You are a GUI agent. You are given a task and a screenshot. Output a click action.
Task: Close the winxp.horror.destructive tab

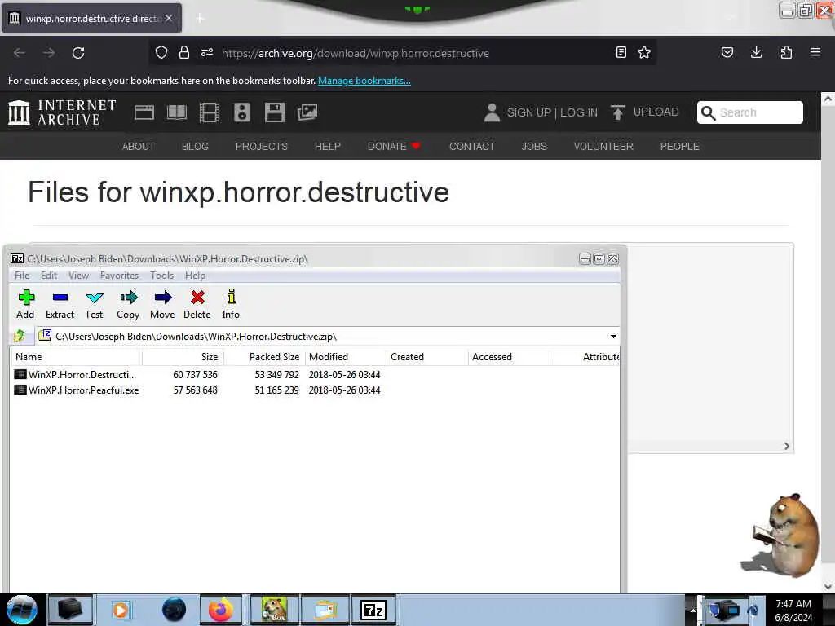(x=169, y=18)
